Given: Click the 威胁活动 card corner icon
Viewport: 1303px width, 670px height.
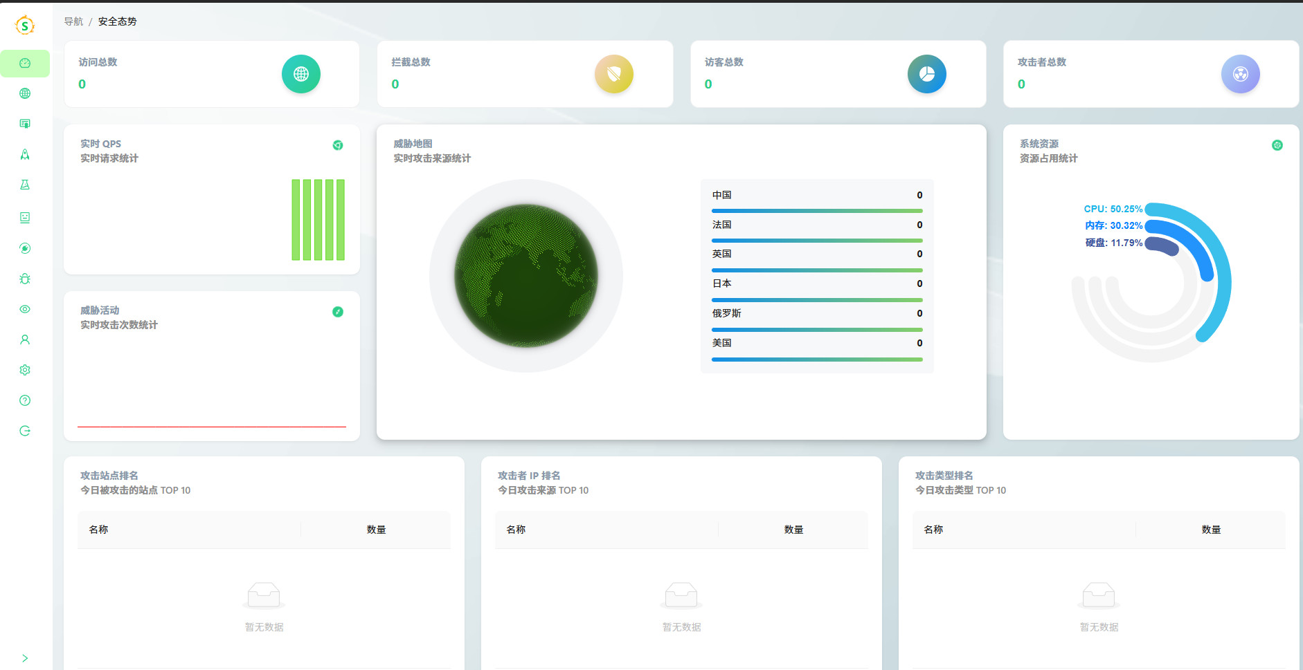Looking at the screenshot, I should 338,312.
